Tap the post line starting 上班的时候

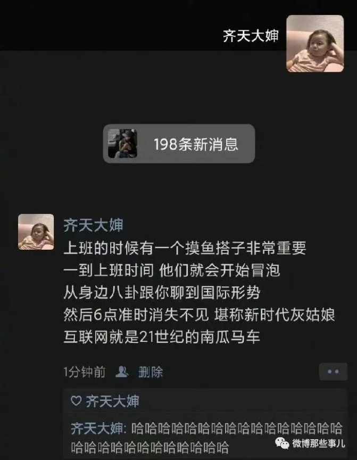point(185,248)
